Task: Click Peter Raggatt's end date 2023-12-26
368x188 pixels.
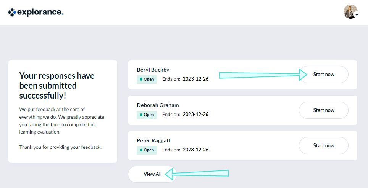Action: click(x=195, y=150)
